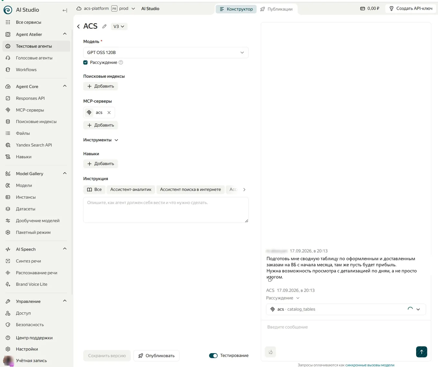Open the balance wallet indicator 0,00 ₽
The image size is (438, 367).
pos(370,8)
